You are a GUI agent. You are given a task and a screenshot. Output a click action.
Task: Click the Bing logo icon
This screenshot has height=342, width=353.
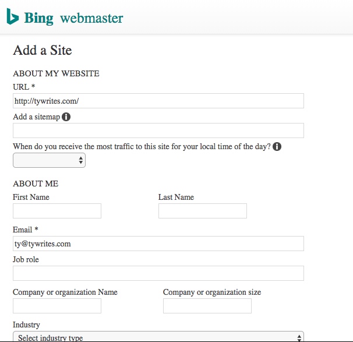point(12,17)
